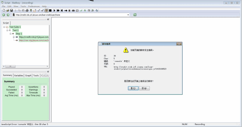Viewport: 242px width, 127px height.
Task: Close the 脚本错误 dialog with its X
Action: coord(179,44)
